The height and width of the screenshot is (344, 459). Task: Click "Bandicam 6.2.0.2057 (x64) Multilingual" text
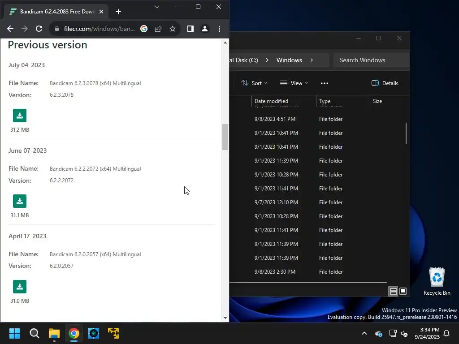[x=95, y=254]
